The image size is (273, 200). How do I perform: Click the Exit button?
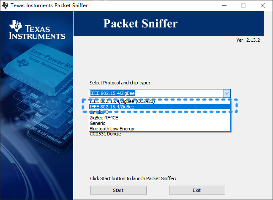pyautogui.click(x=197, y=190)
